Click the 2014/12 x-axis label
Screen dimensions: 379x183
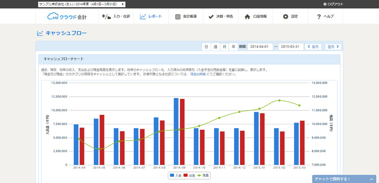coord(240,167)
